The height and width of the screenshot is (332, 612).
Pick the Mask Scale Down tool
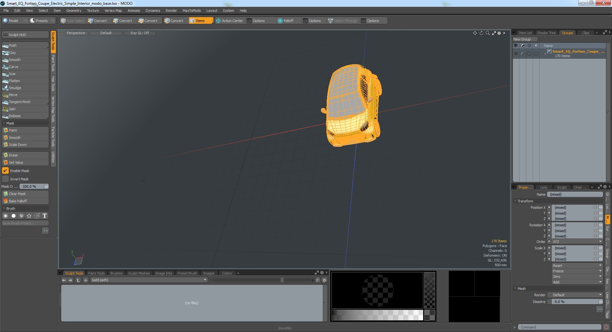tap(25, 145)
